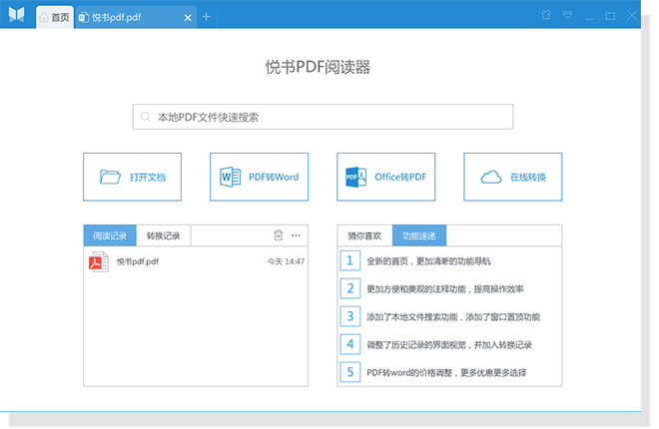
Task: Select the 猜你喜欢 tab
Action: click(x=364, y=235)
